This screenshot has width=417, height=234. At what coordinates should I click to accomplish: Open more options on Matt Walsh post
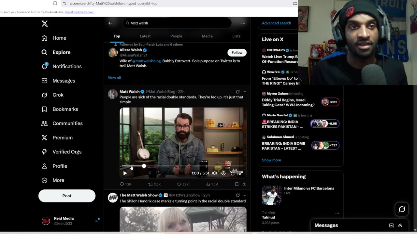click(244, 92)
